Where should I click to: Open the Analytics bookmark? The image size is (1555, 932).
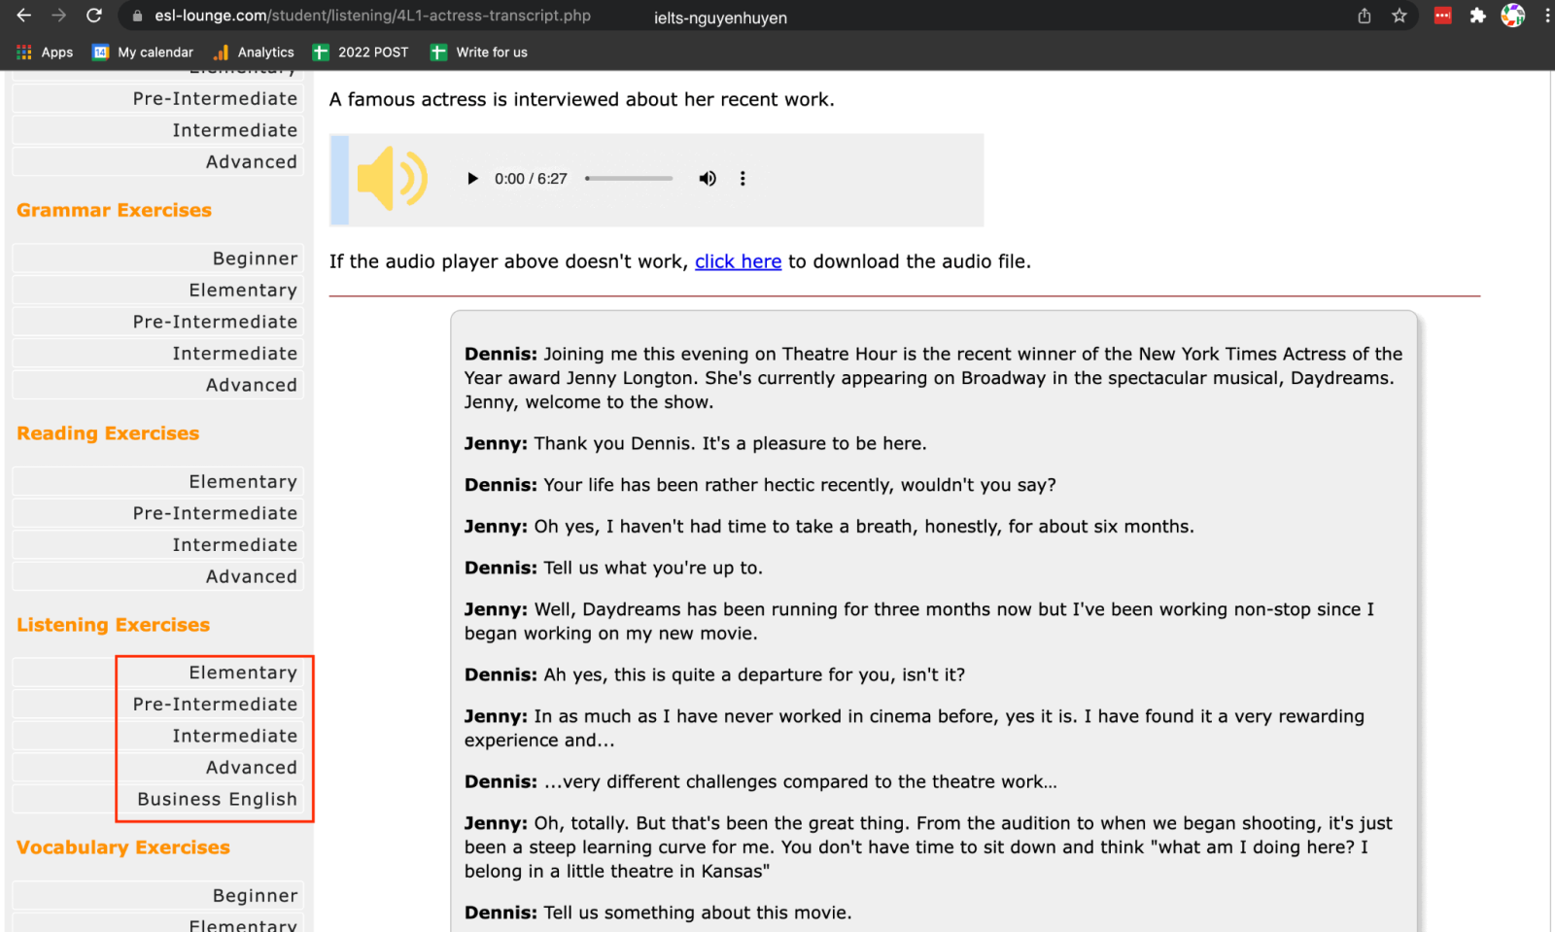(254, 52)
